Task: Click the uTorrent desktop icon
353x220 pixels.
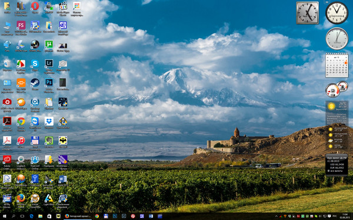Action: point(49,45)
